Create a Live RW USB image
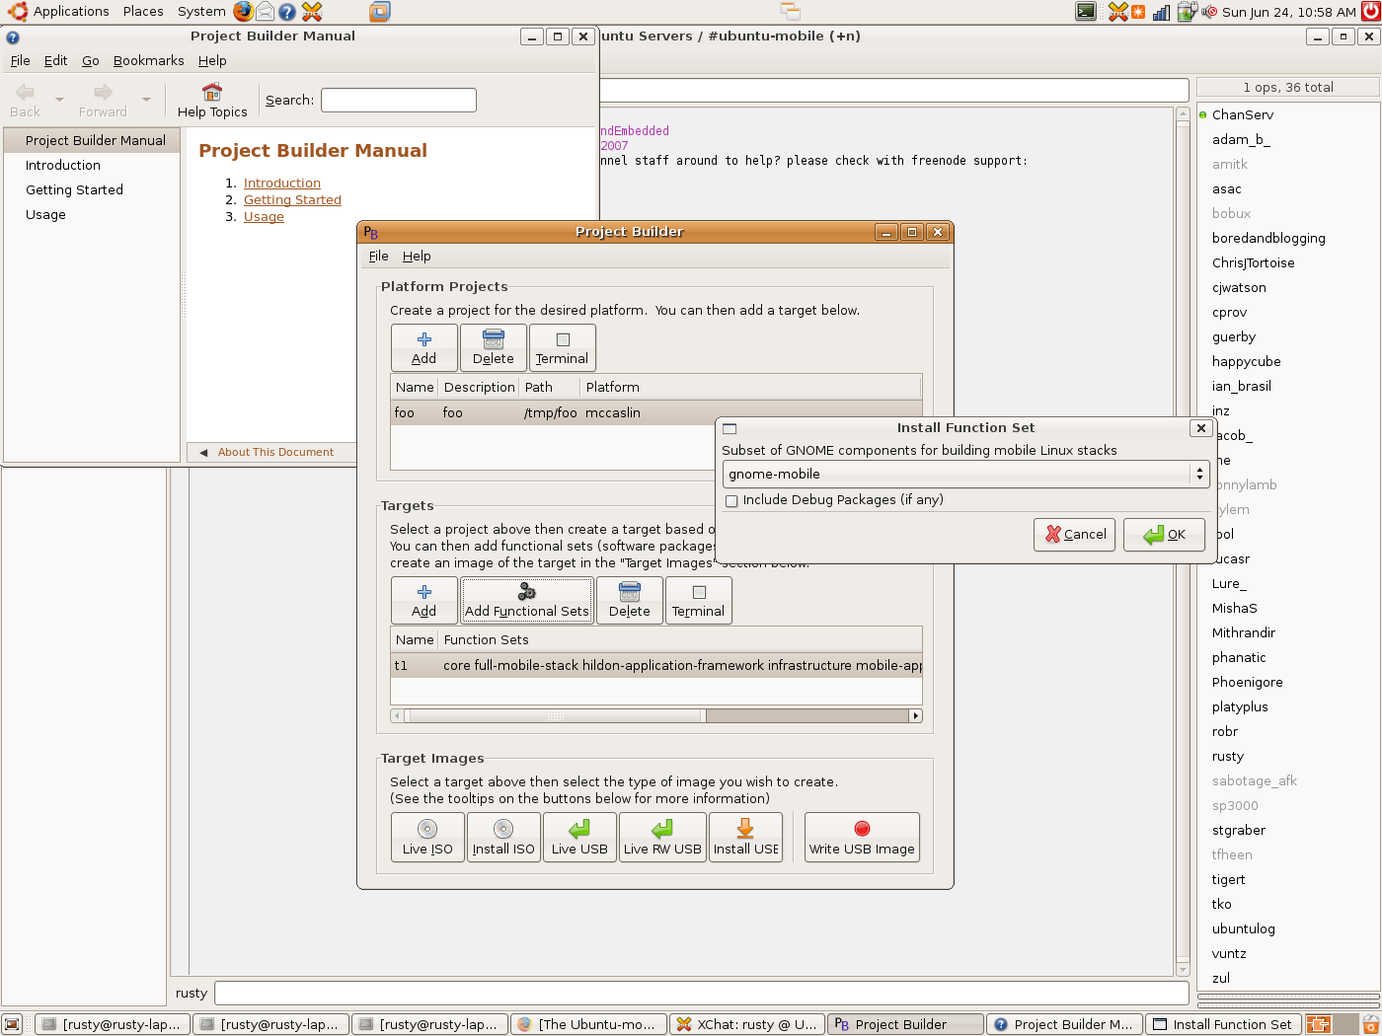Viewport: 1382px width, 1036px height. (662, 838)
